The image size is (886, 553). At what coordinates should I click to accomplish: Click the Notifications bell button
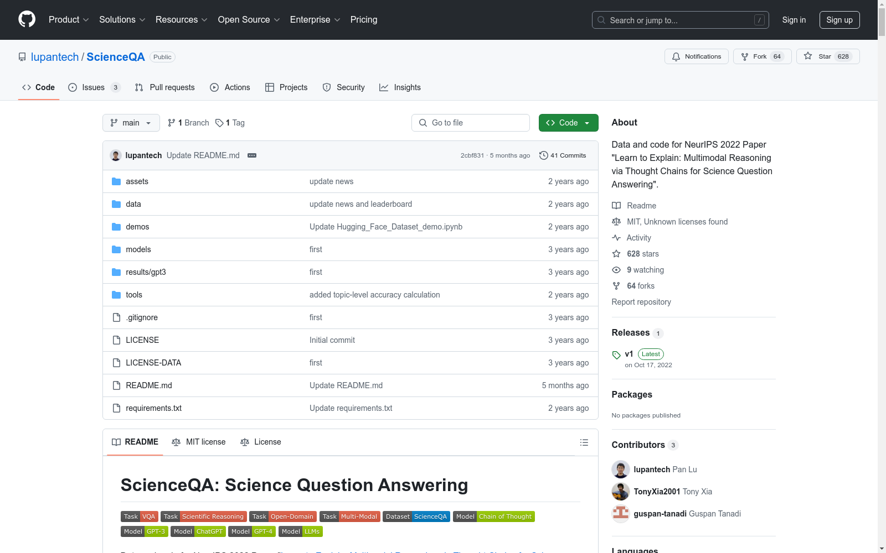(x=697, y=56)
